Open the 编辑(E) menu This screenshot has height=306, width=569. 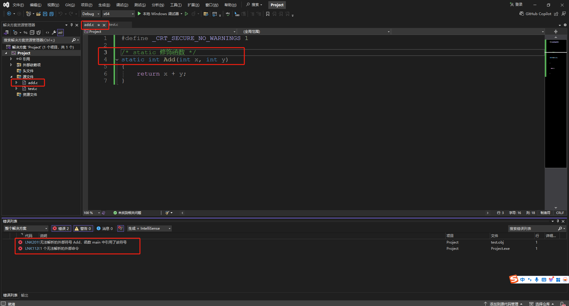tap(36, 5)
